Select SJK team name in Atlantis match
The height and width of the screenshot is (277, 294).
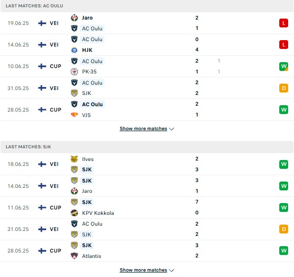[87, 245]
